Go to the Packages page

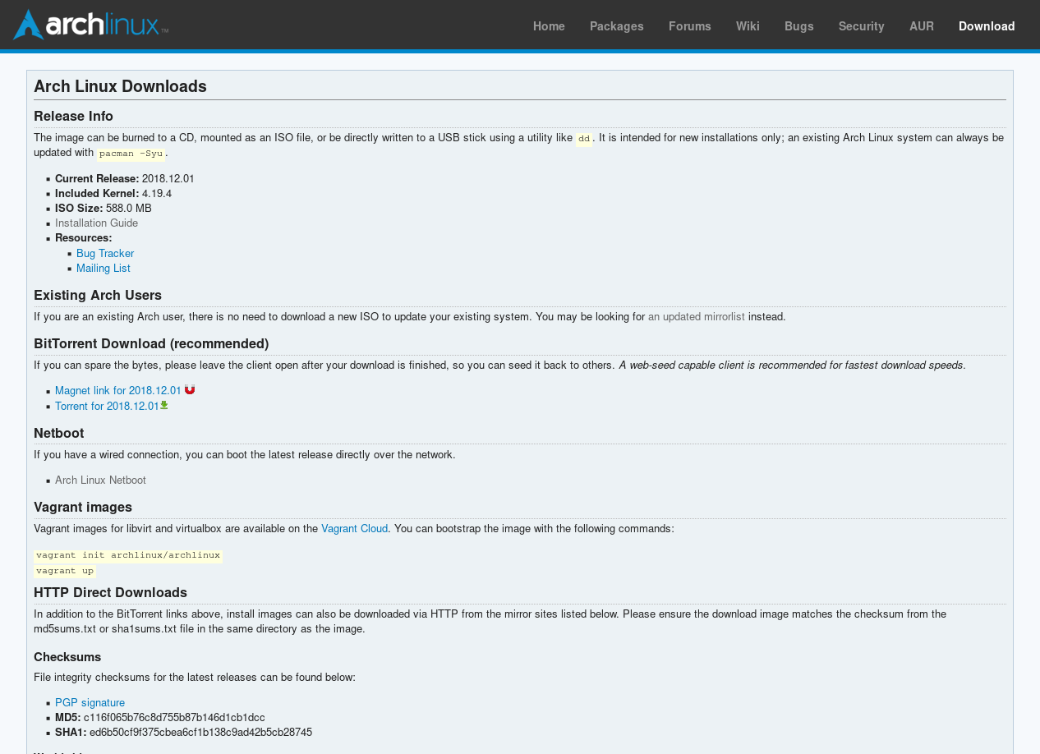coord(616,26)
